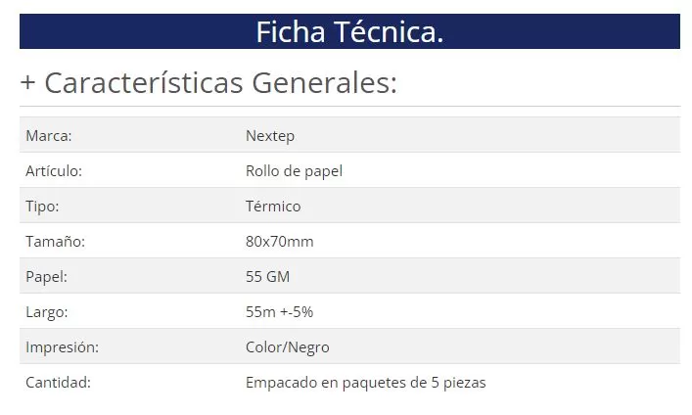Select the 55 GM paper value
The image size is (692, 415).
267,276
